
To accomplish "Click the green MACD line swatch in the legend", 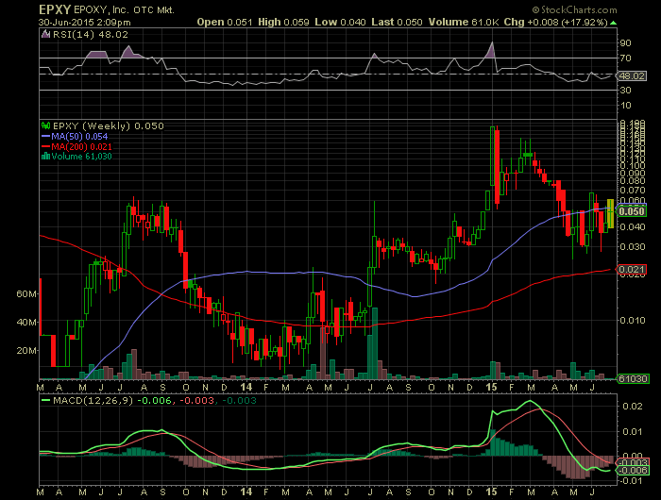I will click(45, 400).
